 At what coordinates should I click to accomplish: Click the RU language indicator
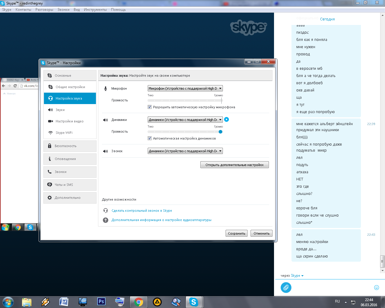point(337,301)
